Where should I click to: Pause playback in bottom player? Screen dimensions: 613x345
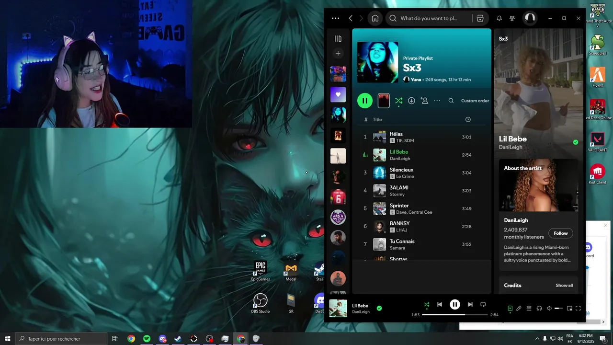tap(455, 304)
